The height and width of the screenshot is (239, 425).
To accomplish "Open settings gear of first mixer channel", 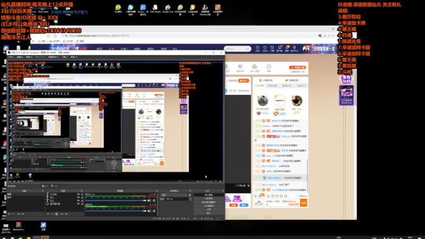I will (154, 201).
